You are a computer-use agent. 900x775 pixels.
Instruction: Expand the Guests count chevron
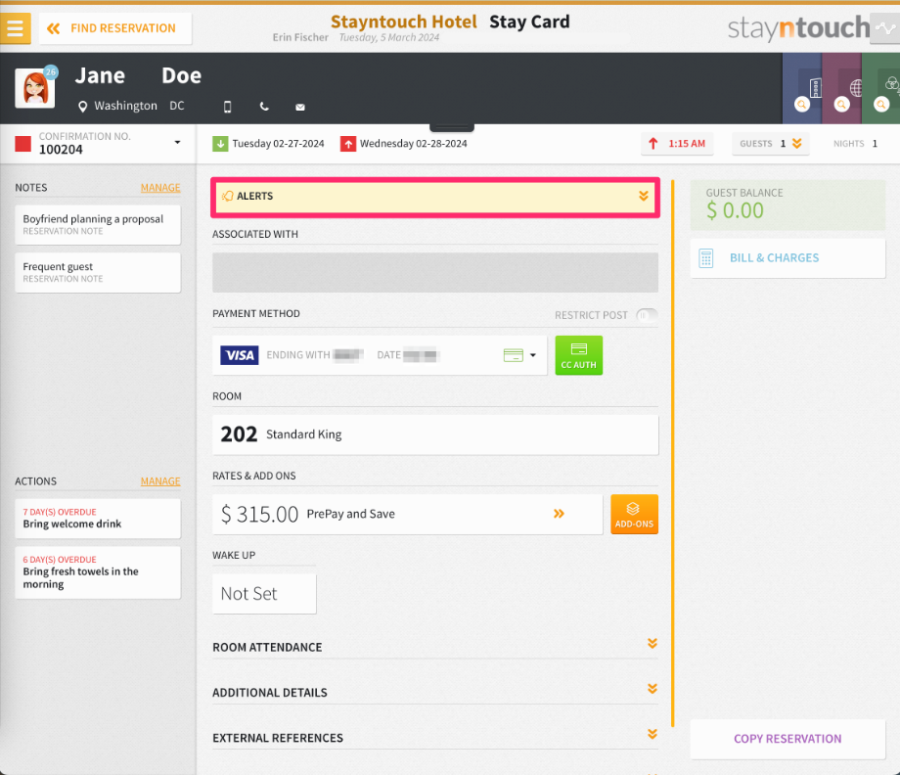coord(796,144)
